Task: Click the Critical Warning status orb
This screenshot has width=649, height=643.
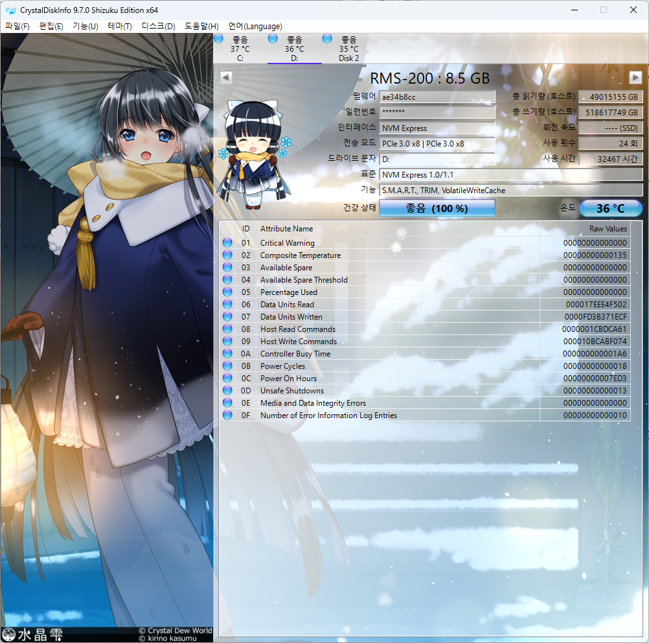Action: tap(227, 243)
